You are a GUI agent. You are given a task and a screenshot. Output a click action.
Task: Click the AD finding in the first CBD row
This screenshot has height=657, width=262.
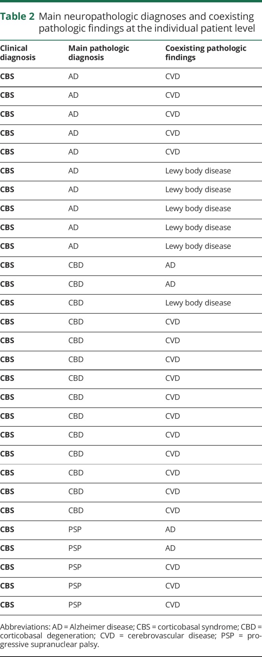[170, 265]
